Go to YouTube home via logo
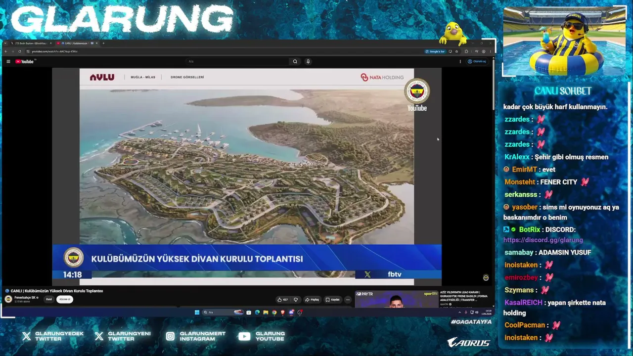The height and width of the screenshot is (356, 633). [x=24, y=61]
